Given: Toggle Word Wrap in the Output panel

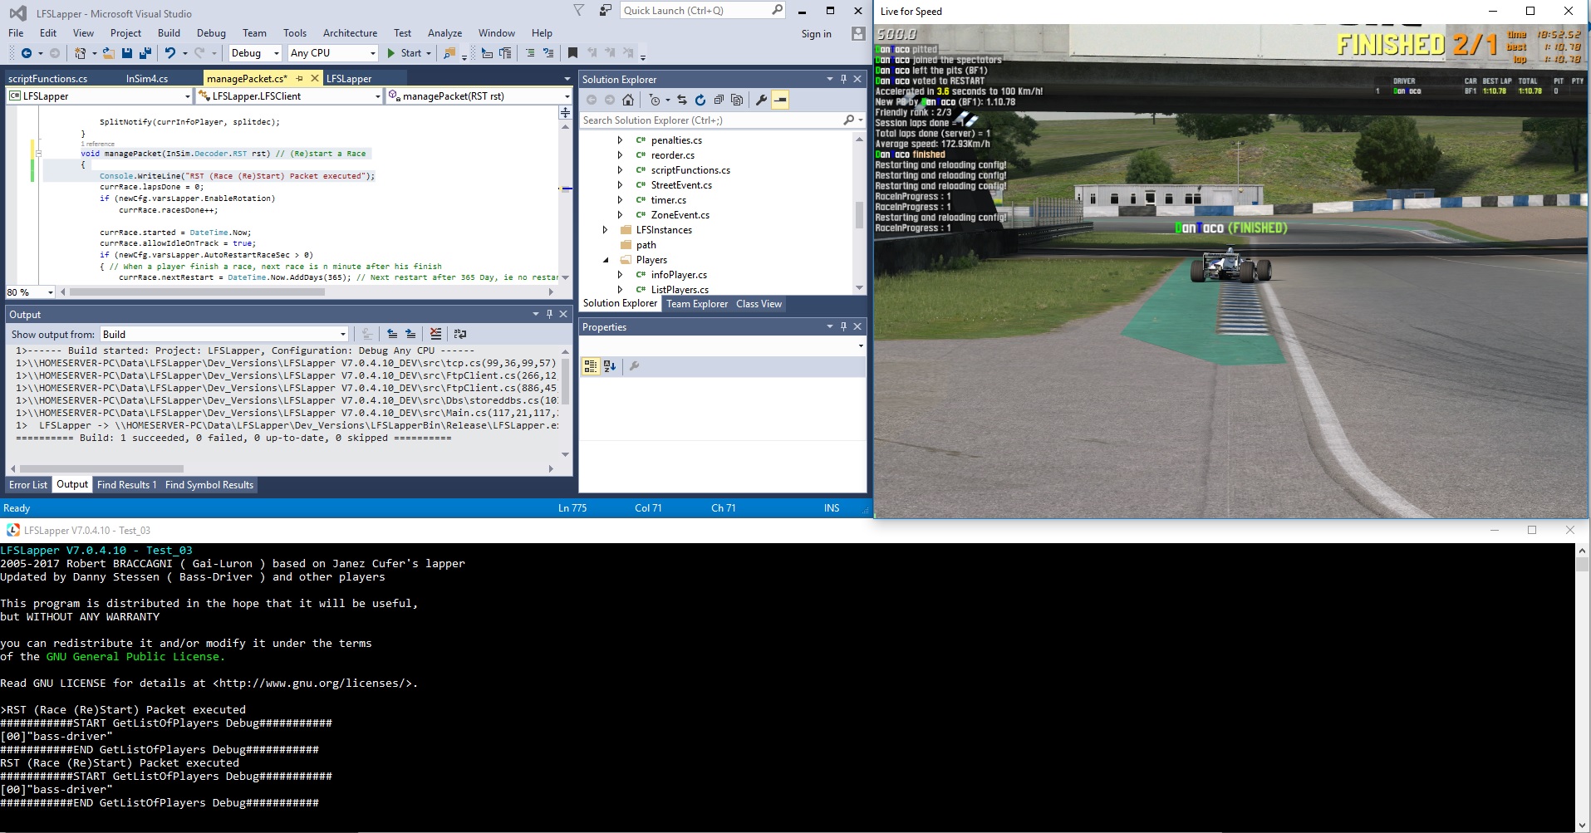Looking at the screenshot, I should click(459, 334).
